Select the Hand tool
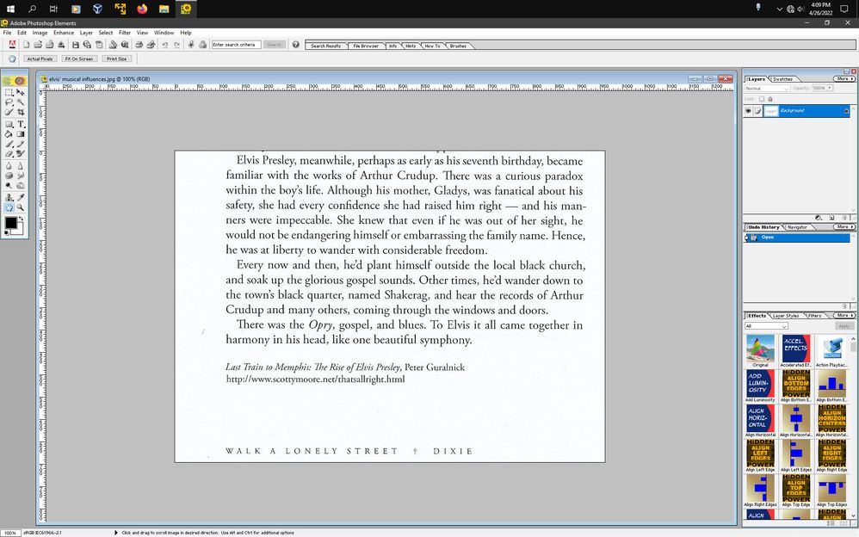The image size is (859, 537). coord(9,207)
